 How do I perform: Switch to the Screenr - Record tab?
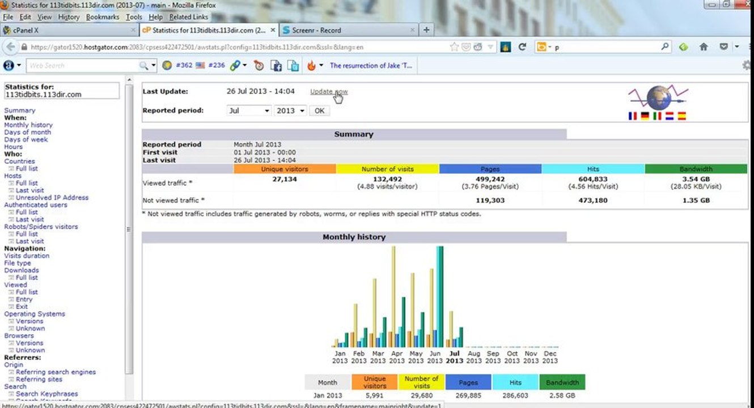[349, 30]
